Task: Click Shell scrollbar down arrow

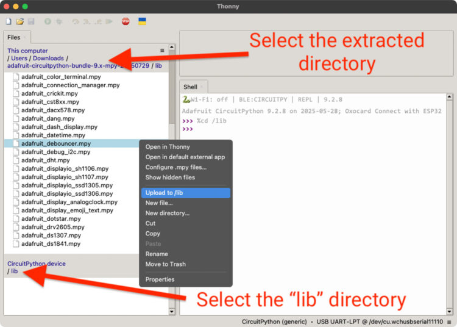Action: (x=449, y=312)
